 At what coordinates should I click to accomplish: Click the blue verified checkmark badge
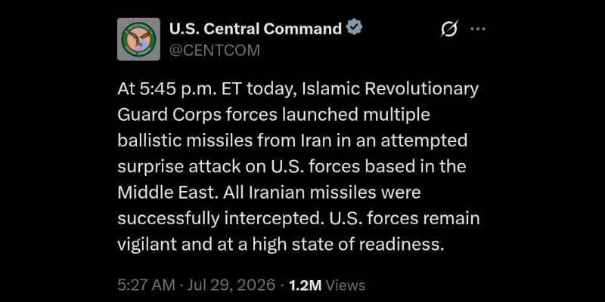(x=354, y=28)
